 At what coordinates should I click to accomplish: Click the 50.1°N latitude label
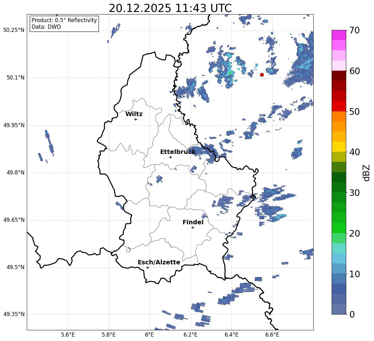(16, 78)
